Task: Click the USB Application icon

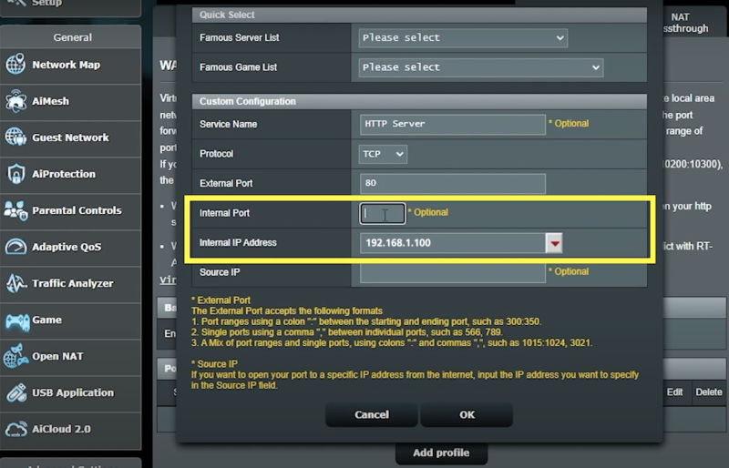Action: click(15, 392)
